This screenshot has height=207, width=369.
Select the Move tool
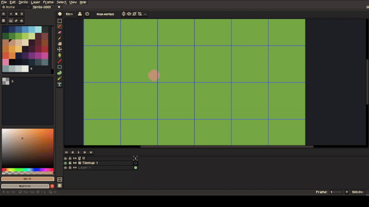[x=60, y=49]
